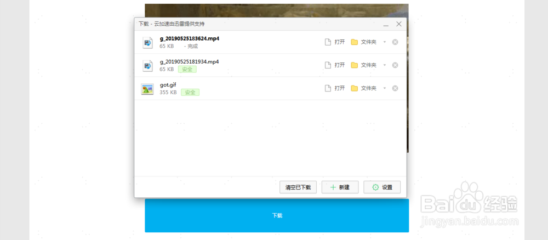Select file name g_20190525181934.mp4

(190, 61)
